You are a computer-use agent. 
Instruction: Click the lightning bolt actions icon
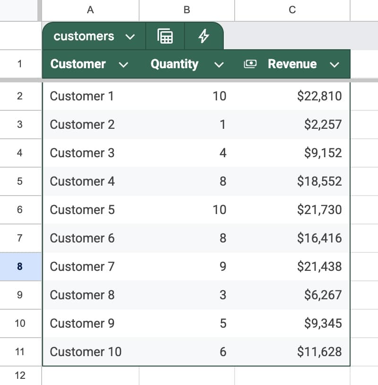[x=203, y=36]
